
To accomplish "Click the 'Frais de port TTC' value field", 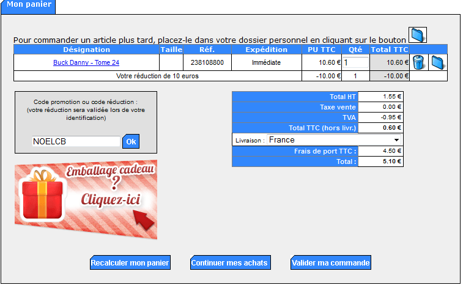I will 380,151.
